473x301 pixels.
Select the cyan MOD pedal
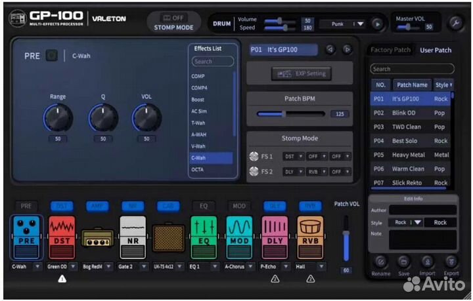point(239,237)
